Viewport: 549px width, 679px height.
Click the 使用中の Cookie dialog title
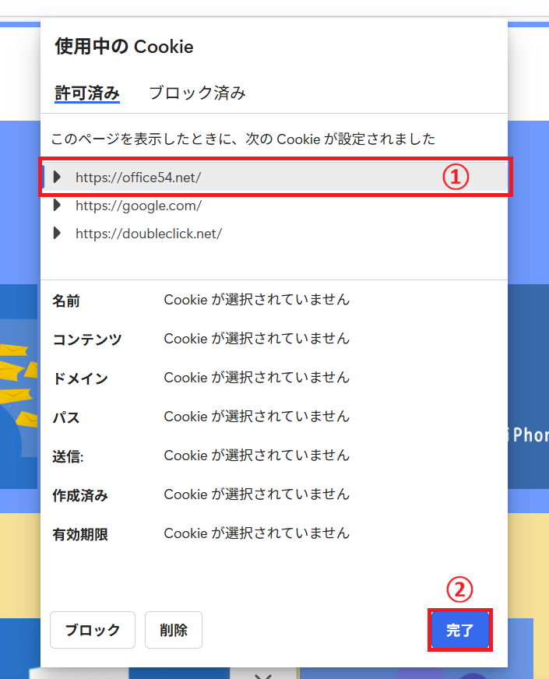(x=124, y=47)
